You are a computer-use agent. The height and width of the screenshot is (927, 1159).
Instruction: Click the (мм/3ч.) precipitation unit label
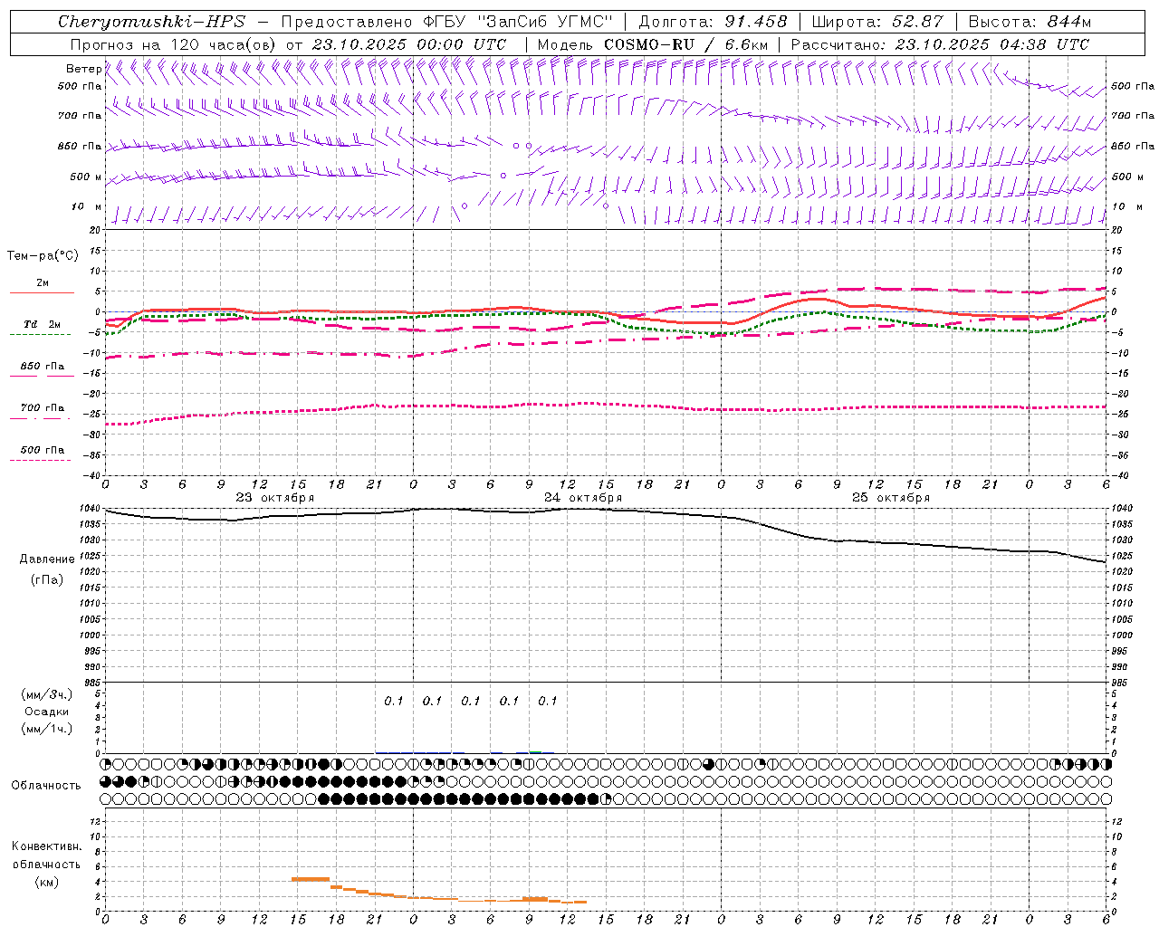(x=46, y=694)
